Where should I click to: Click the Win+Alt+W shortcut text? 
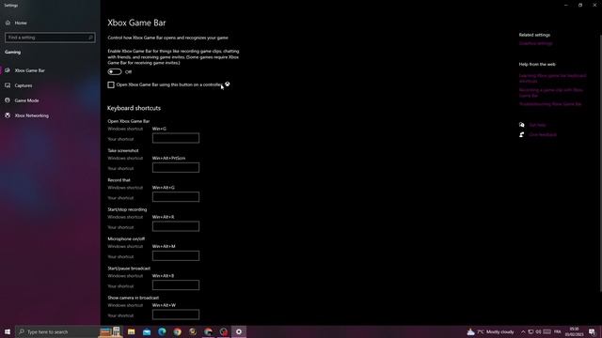coord(165,305)
